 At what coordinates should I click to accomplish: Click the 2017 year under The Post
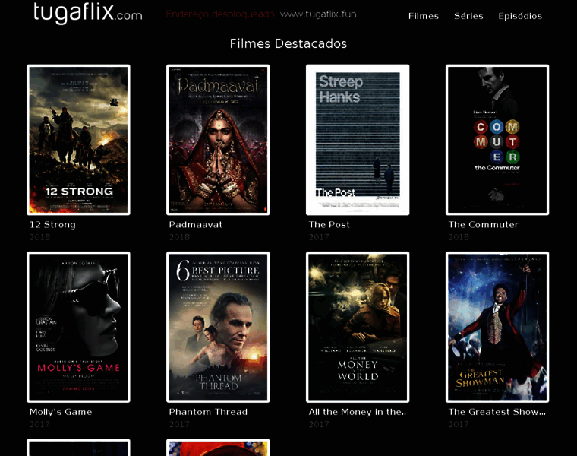click(319, 237)
